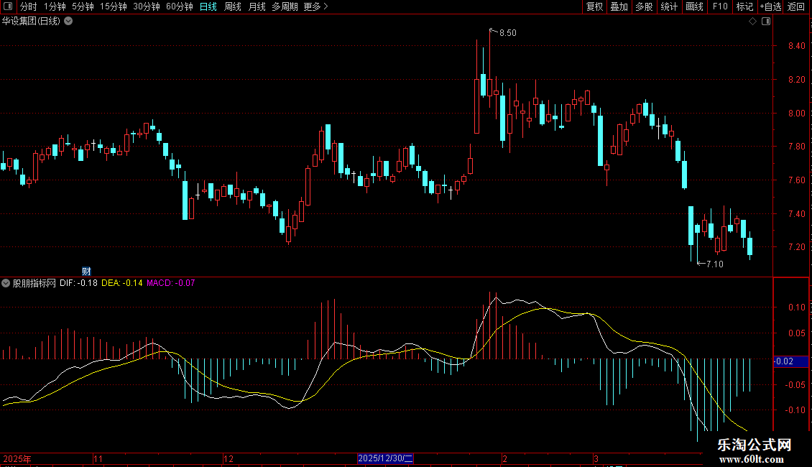The height and width of the screenshot is (467, 812).
Task: Switch to the 周线 weekly chart
Action: 233,6
